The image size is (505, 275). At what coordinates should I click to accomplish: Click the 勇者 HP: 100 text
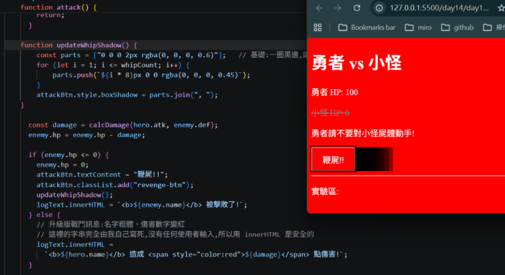pyautogui.click(x=335, y=92)
